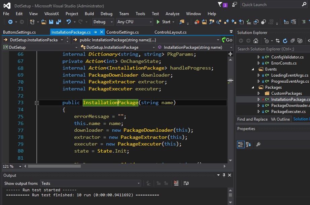This screenshot has width=310, height=205.
Task: Click the Save All icon on the toolbar
Action: (59, 23)
